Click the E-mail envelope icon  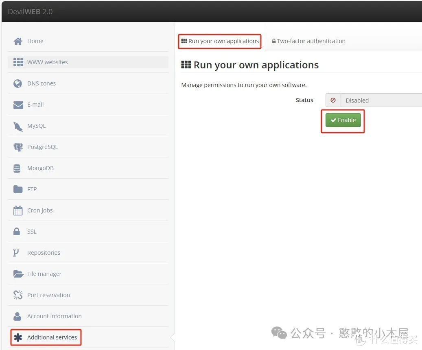(18, 105)
